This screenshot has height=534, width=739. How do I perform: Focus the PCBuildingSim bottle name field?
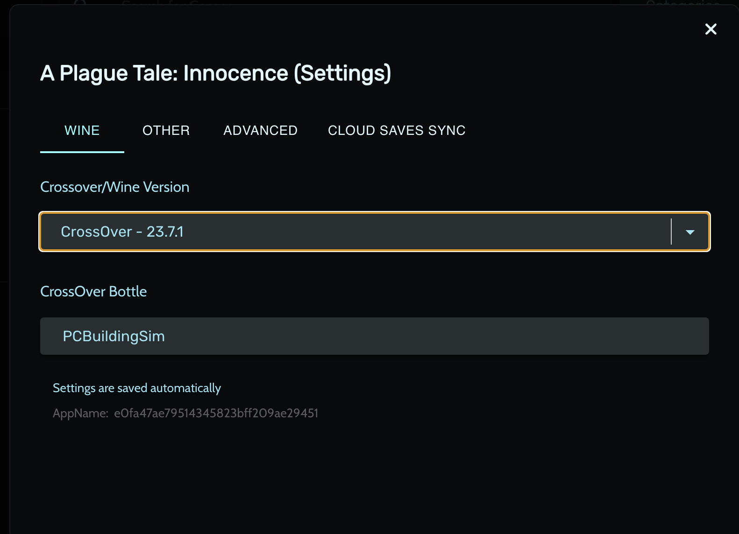click(x=374, y=336)
